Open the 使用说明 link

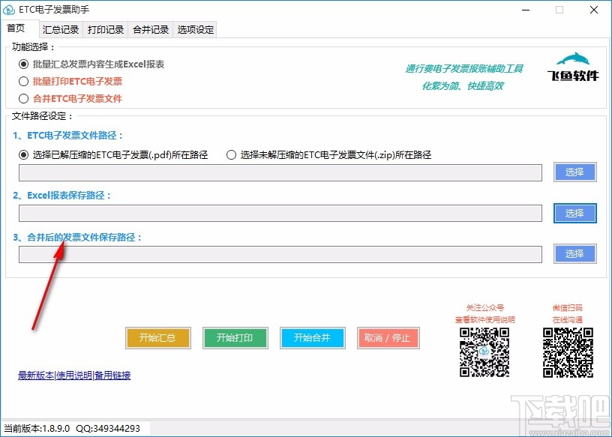tap(71, 375)
